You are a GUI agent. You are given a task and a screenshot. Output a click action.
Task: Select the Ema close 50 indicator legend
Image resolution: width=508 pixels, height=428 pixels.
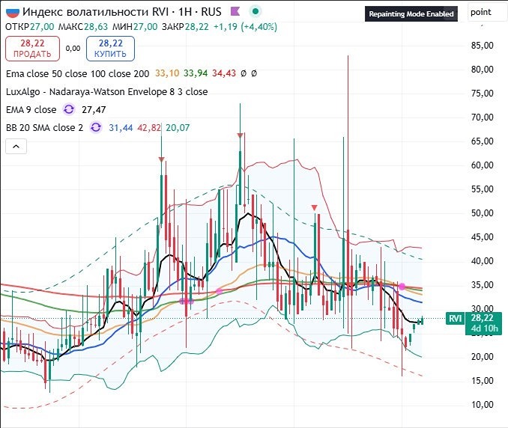(77, 74)
